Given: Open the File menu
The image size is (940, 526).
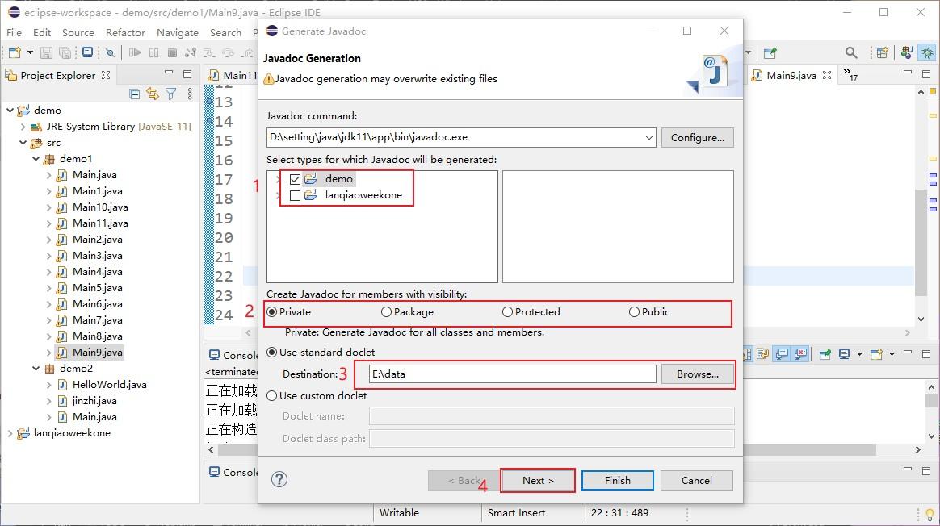Looking at the screenshot, I should point(14,32).
